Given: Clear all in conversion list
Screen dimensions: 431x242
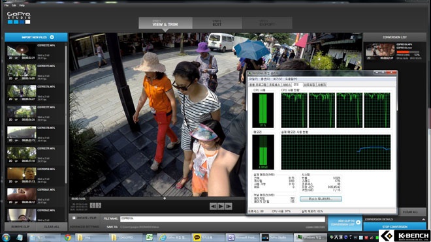Looking at the screenshot, I should 410,212.
